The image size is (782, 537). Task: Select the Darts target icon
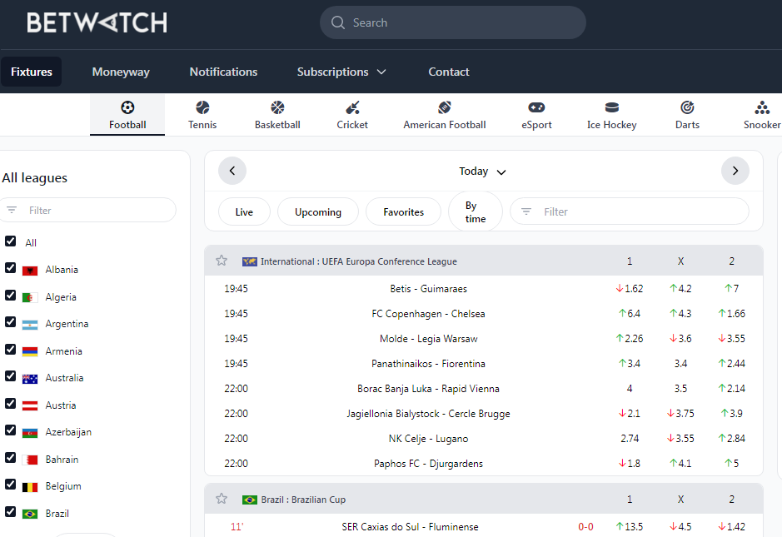tap(687, 108)
